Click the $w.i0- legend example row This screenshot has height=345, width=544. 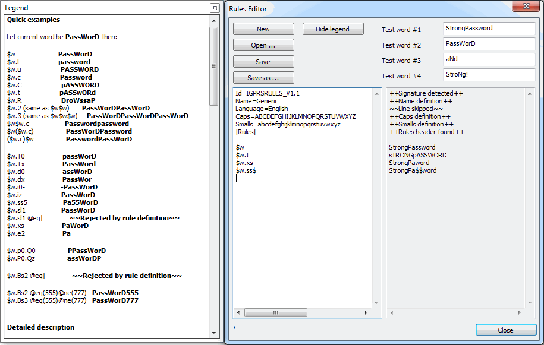point(52,187)
